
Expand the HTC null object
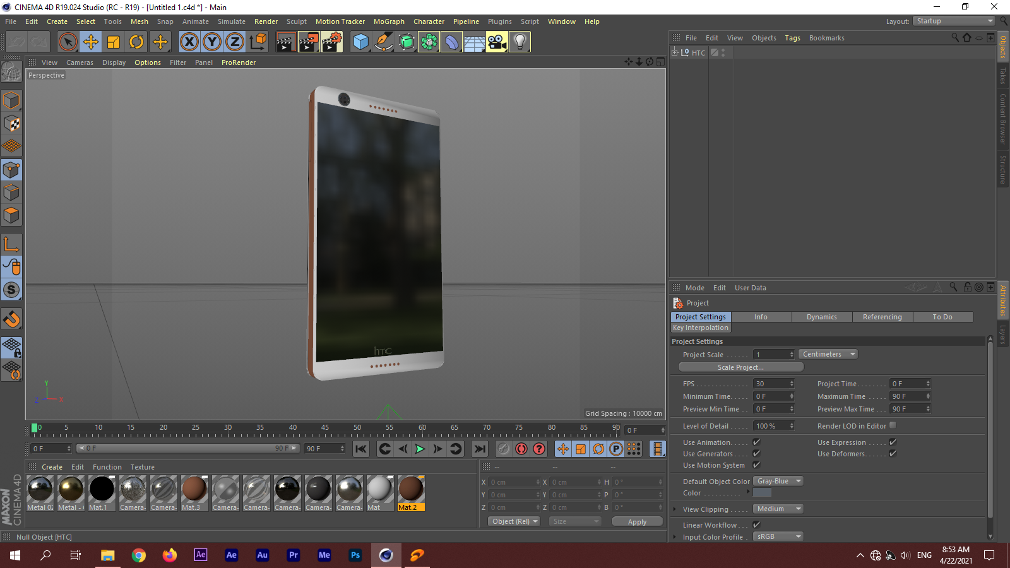(674, 52)
